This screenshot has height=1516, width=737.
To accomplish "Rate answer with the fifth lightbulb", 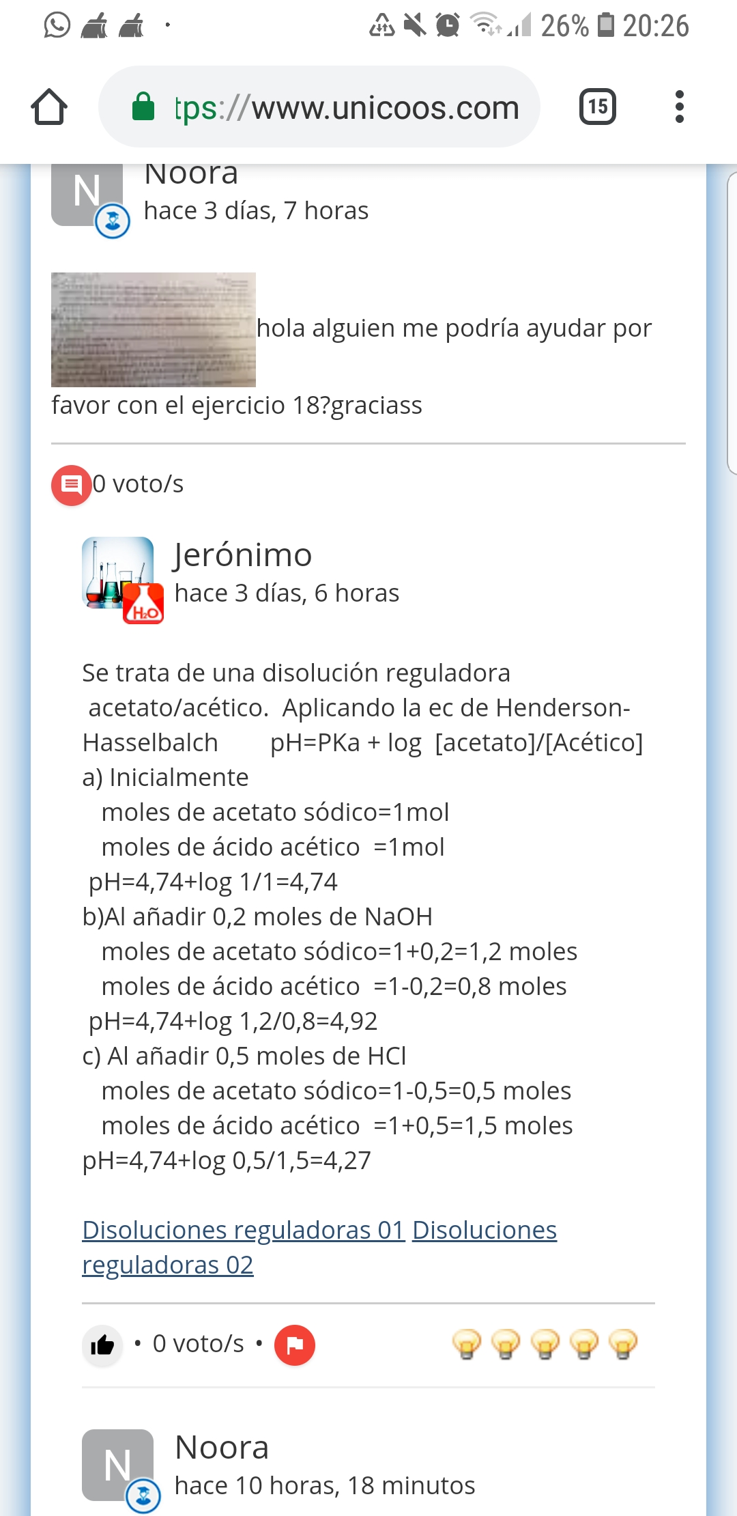I will click(x=623, y=1344).
